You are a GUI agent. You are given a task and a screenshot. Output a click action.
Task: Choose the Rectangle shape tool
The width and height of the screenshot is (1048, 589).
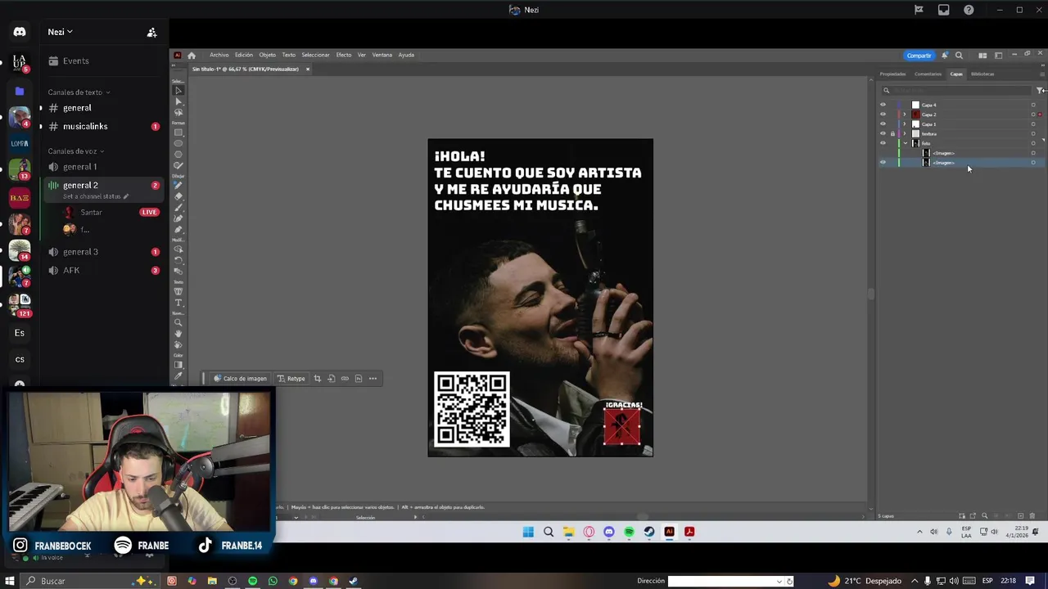(178, 133)
